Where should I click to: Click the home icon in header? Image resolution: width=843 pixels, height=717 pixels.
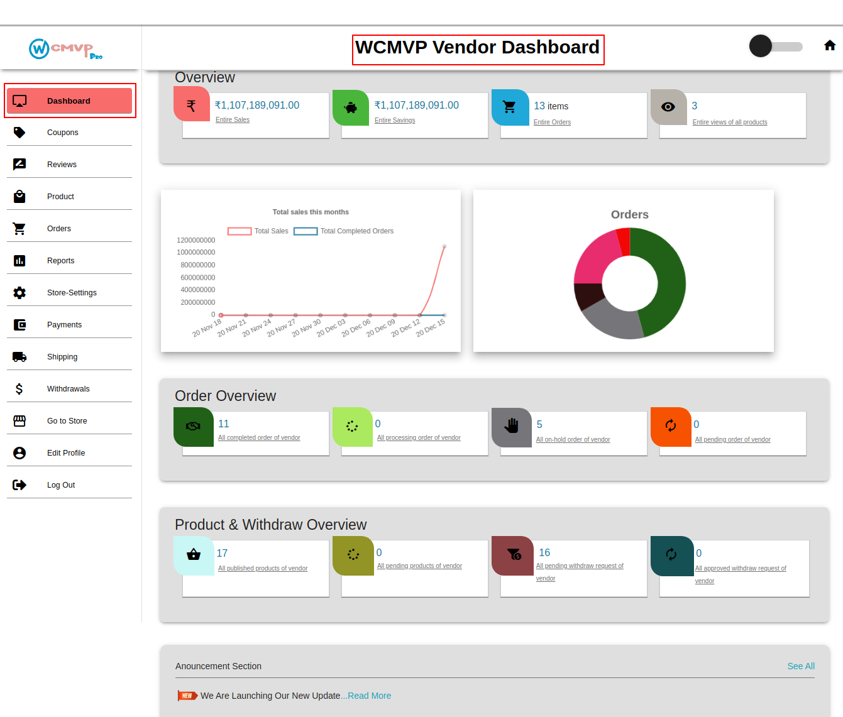830,45
